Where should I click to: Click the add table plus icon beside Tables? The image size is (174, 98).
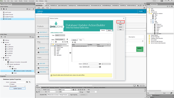67,39
